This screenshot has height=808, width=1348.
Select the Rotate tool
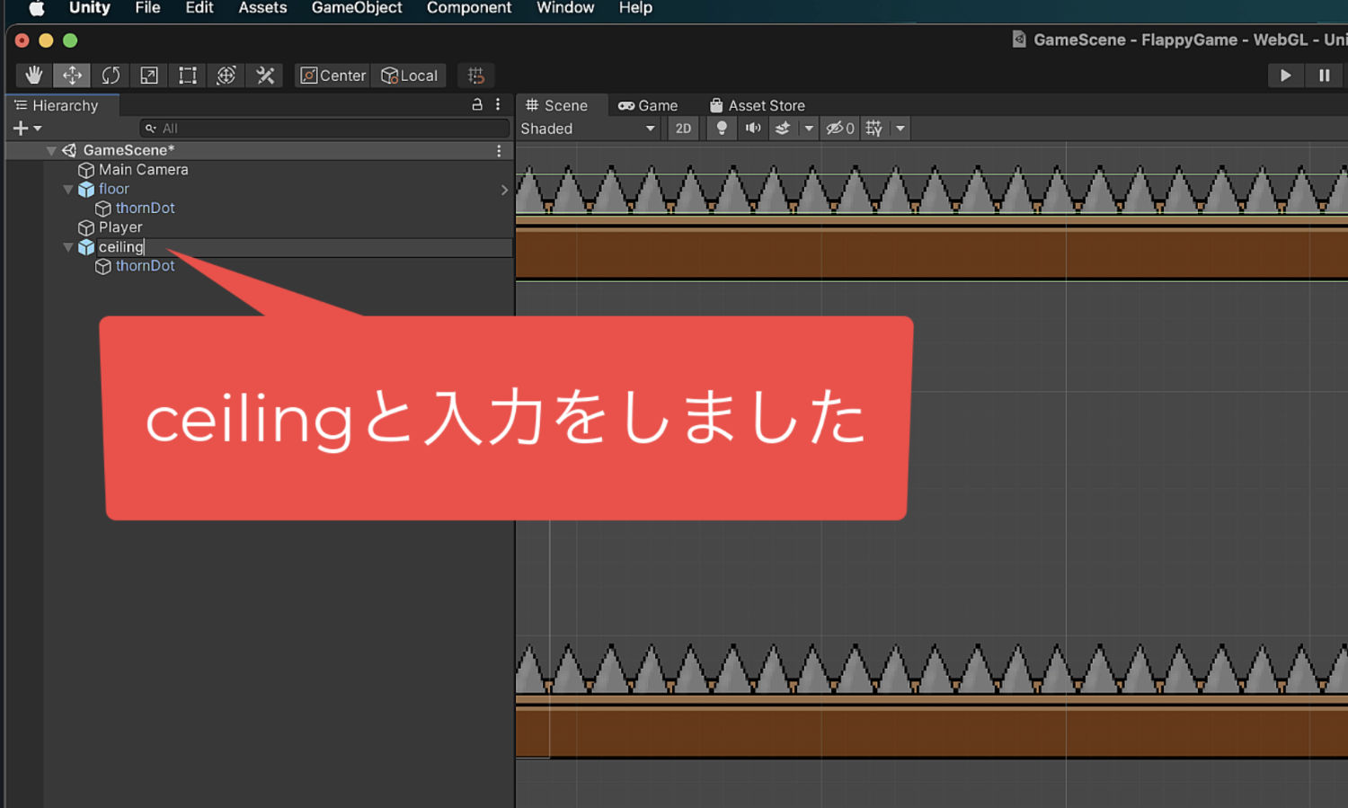111,75
